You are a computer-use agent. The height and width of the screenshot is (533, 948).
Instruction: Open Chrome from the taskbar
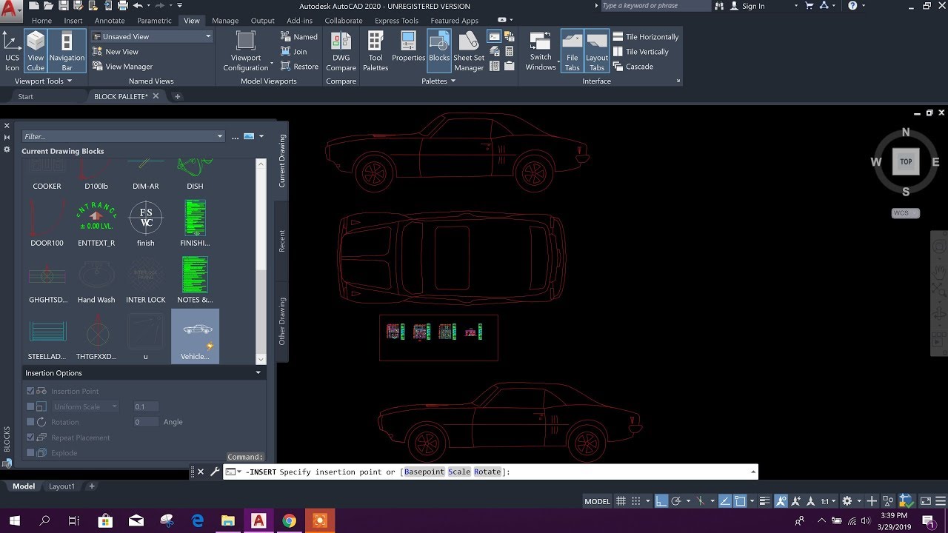(289, 520)
